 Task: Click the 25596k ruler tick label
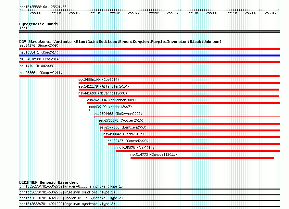point(172,13)
